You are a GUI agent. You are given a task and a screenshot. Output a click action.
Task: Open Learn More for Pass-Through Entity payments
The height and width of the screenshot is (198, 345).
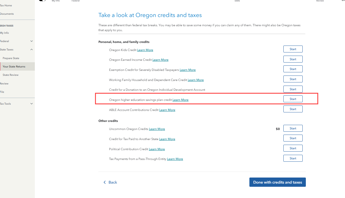pyautogui.click(x=175, y=159)
